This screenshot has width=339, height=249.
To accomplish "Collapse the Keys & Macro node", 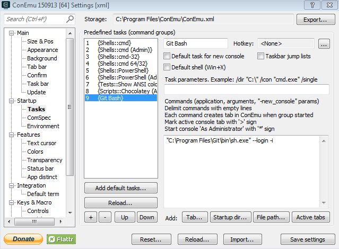I will [11, 203].
